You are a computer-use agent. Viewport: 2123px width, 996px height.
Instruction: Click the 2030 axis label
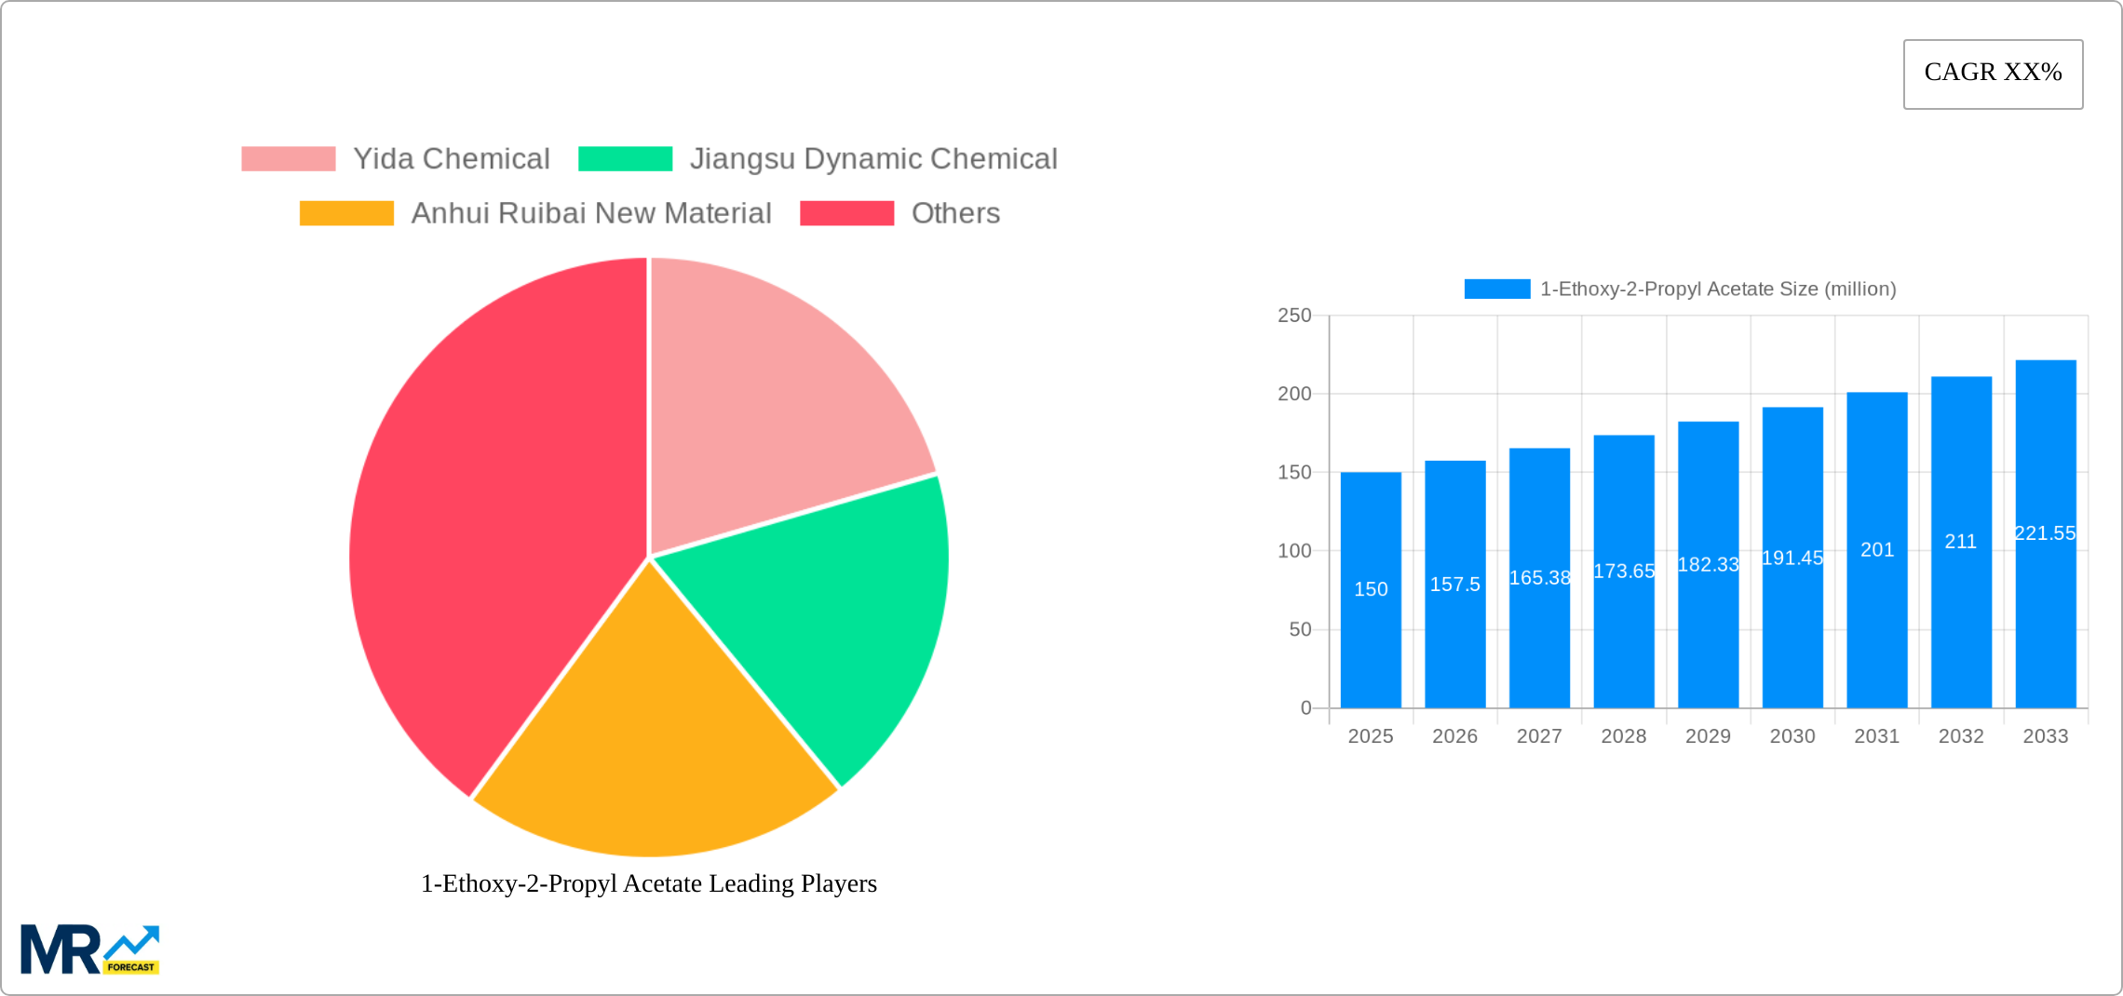point(1792,735)
